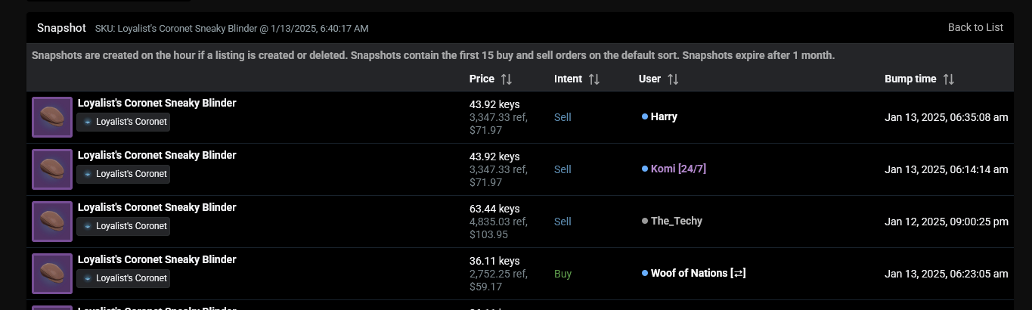Open item thumbnail in Woof of Nations' row
This screenshot has width=1032, height=310.
coord(52,274)
